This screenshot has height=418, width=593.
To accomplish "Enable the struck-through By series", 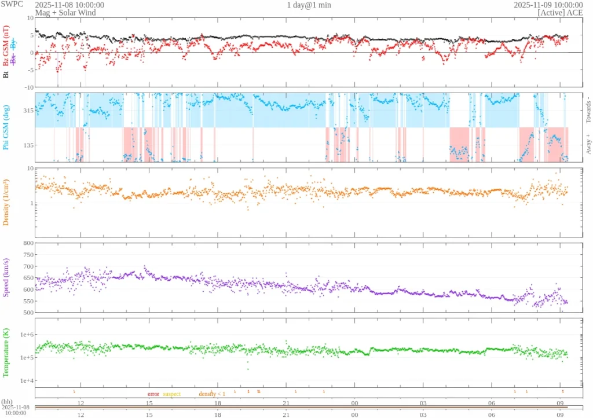I will (13, 45).
